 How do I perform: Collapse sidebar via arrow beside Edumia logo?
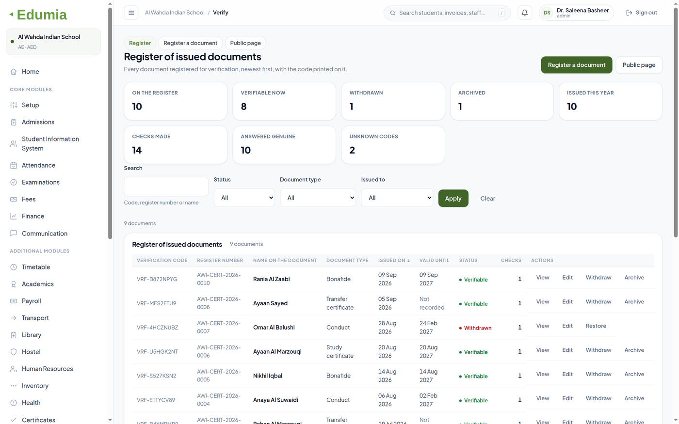pos(11,15)
